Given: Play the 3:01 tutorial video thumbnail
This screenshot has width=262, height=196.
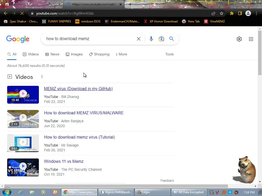Looking at the screenshot, I should [23, 143].
